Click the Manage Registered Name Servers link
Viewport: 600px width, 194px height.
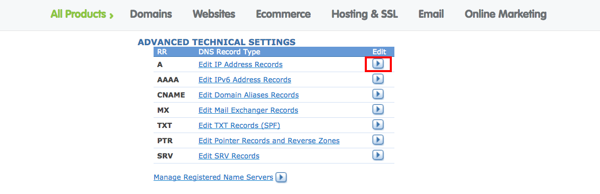pyautogui.click(x=213, y=177)
